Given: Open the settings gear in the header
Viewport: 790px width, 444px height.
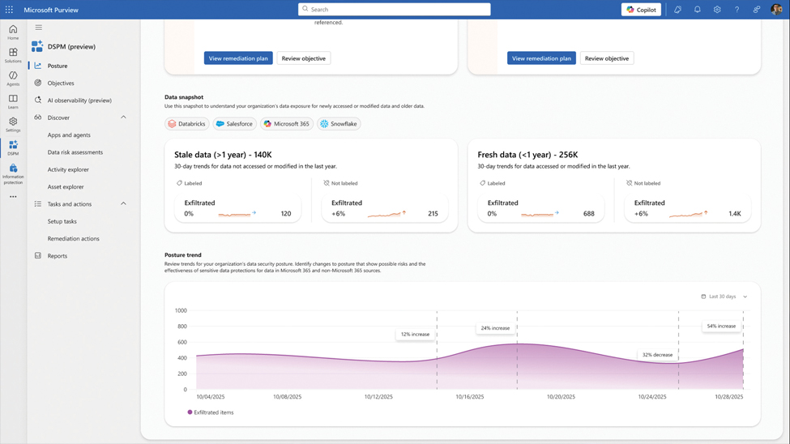Looking at the screenshot, I should click(x=717, y=10).
